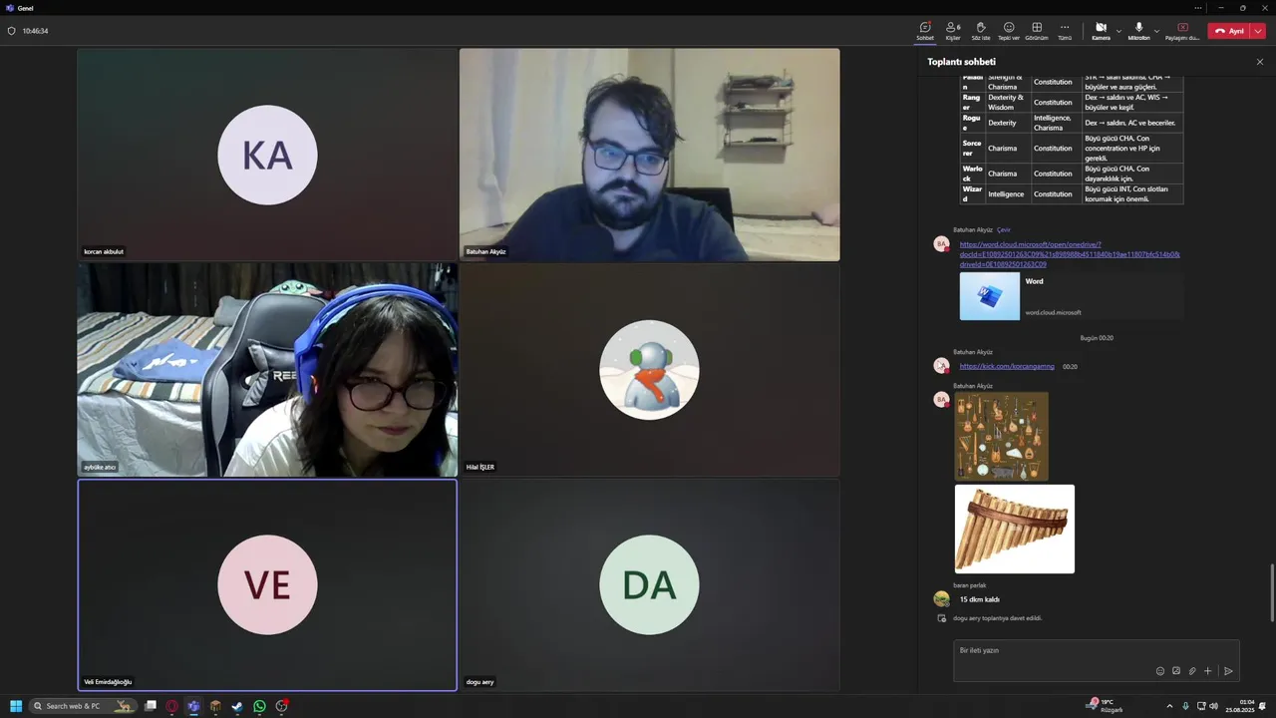
Task: Open the plus more-actions in compose box
Action: [1208, 671]
